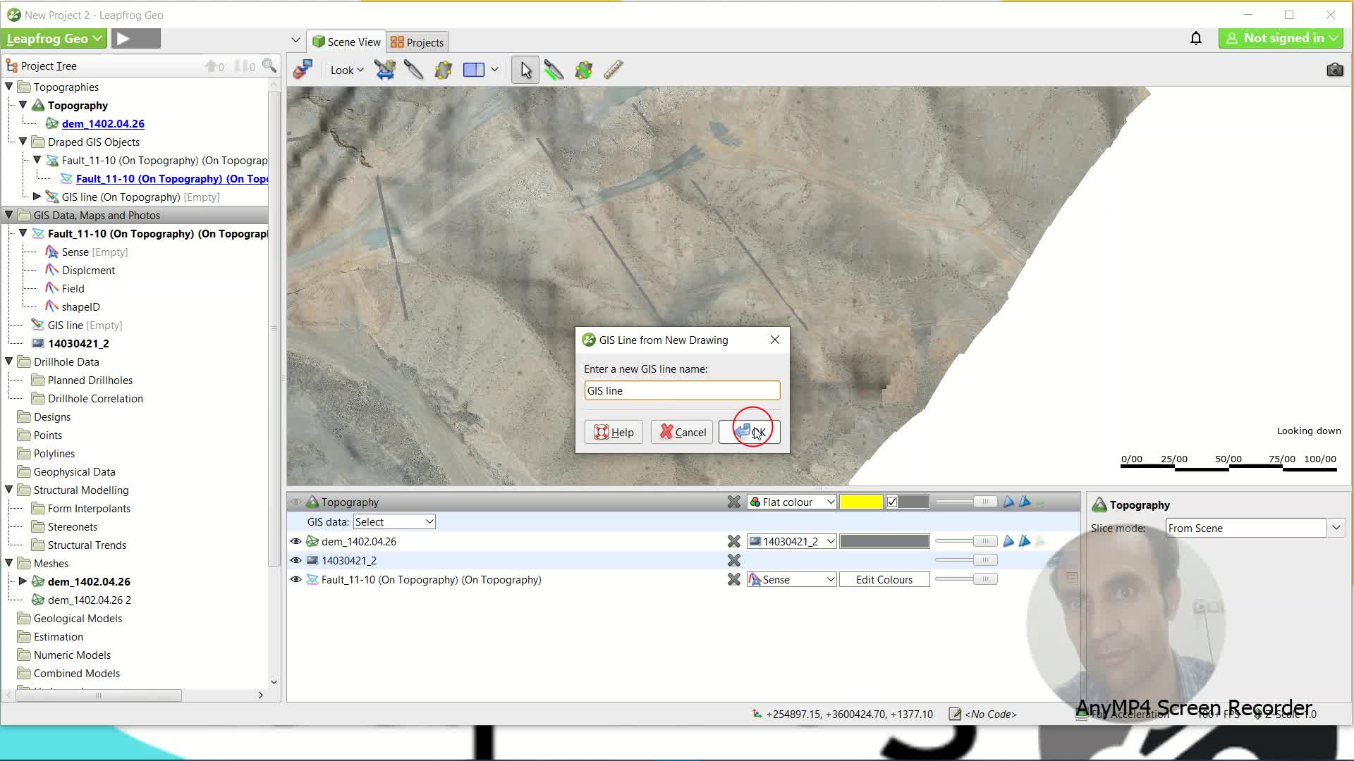
Task: Toggle visibility of Fault_11-10 layer
Action: (x=296, y=579)
